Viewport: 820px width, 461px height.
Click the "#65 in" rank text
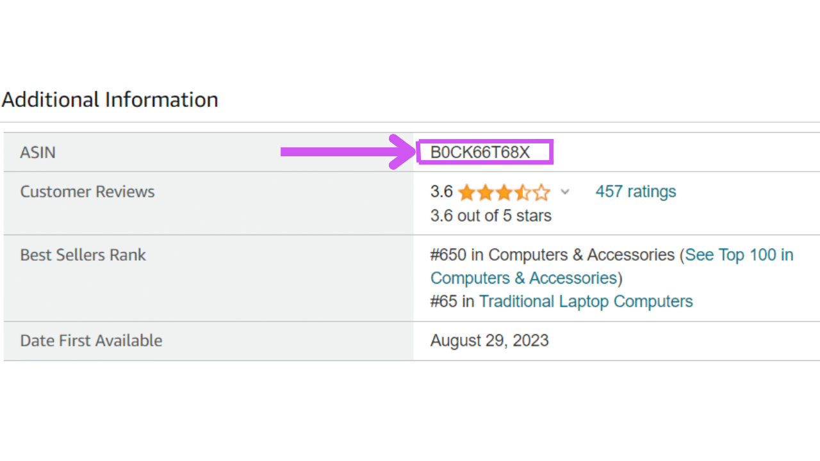(452, 301)
